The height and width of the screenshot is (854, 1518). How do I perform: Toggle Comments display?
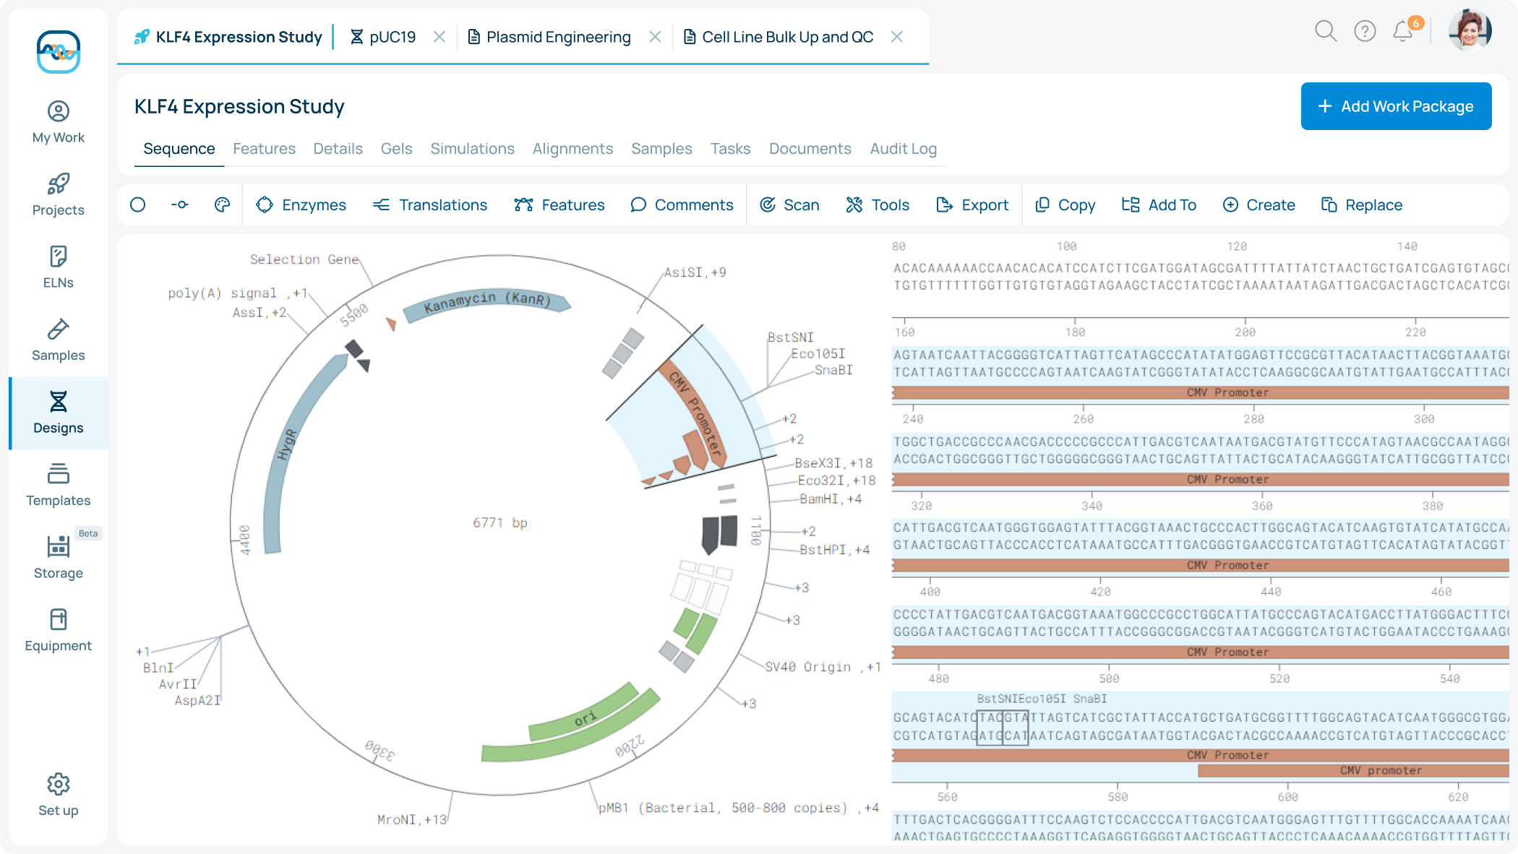pyautogui.click(x=682, y=205)
